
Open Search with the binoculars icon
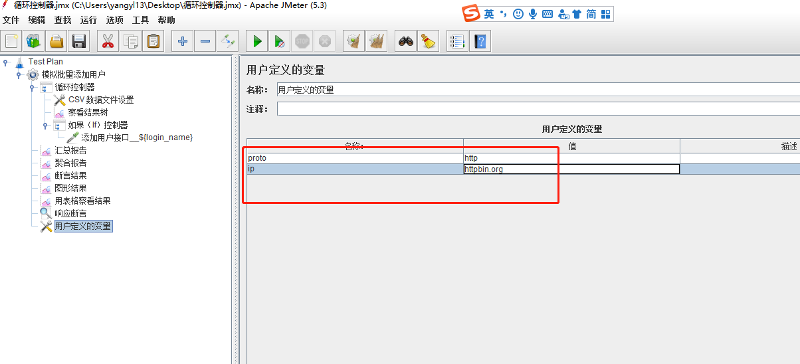(x=406, y=41)
